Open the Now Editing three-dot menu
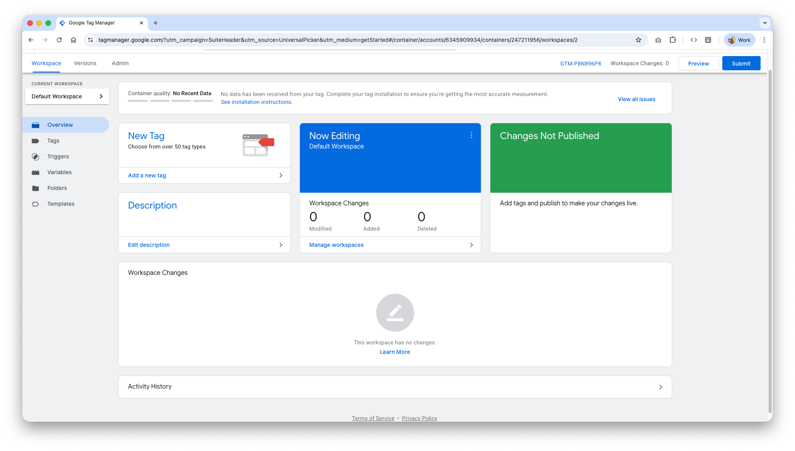Viewport: 795px width, 451px height. 471,135
